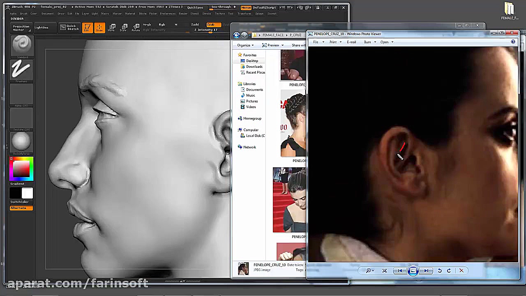526x296 pixels.
Task: Toggle the M material channel button
Action: [176, 25]
